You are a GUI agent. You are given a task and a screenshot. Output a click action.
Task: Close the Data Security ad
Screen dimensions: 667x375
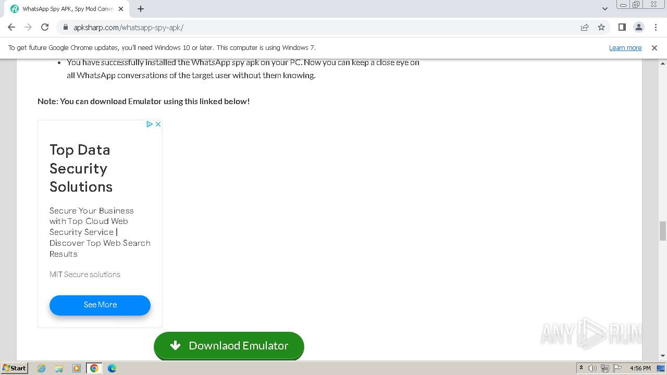tap(158, 124)
